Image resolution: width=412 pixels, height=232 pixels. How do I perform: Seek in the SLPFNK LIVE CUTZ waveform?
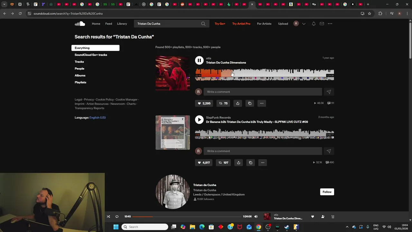pyautogui.click(x=265, y=134)
